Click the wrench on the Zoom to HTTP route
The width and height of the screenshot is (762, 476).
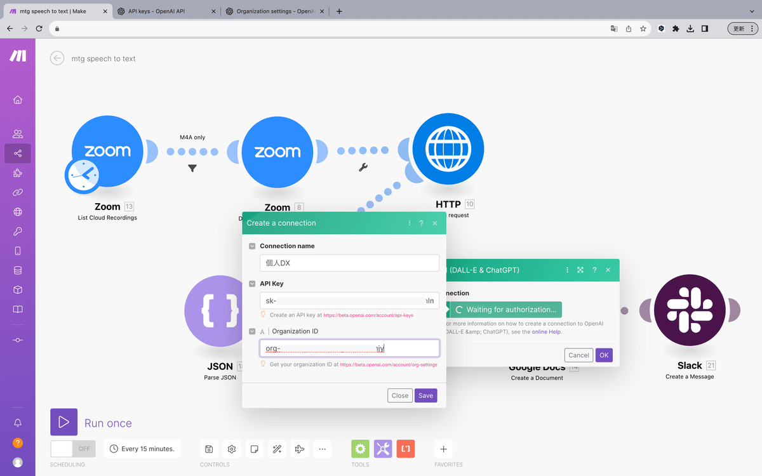(363, 168)
